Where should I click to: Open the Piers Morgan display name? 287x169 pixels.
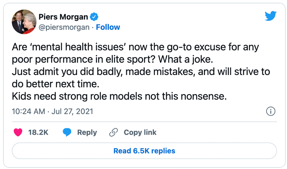coord(63,17)
